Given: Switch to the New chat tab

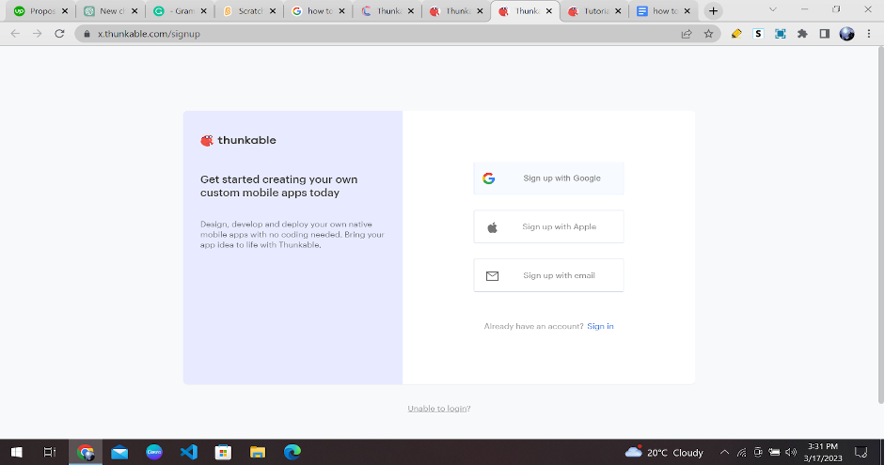Looking at the screenshot, I should (x=109, y=10).
